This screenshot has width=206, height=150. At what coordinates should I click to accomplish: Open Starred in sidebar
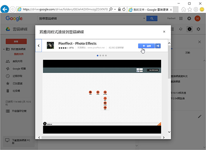(x=17, y=83)
